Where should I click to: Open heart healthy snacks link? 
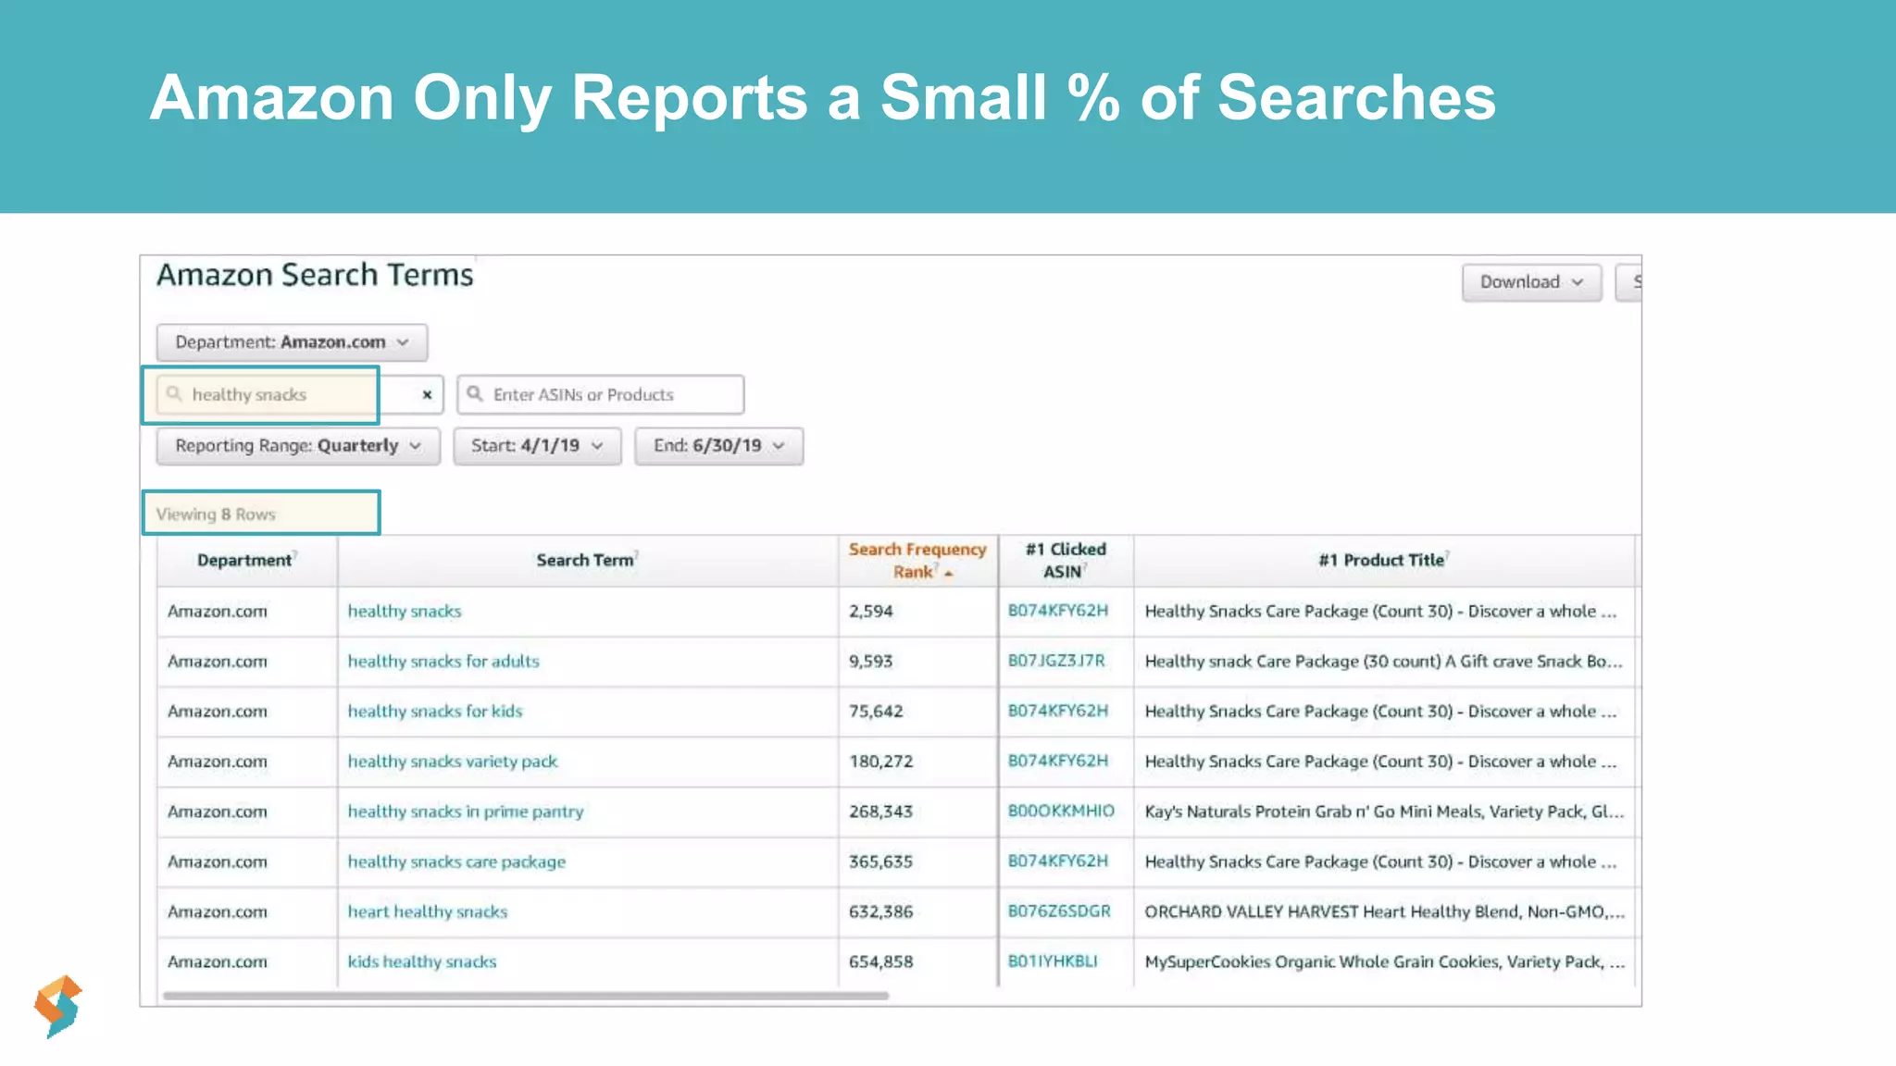click(x=428, y=911)
